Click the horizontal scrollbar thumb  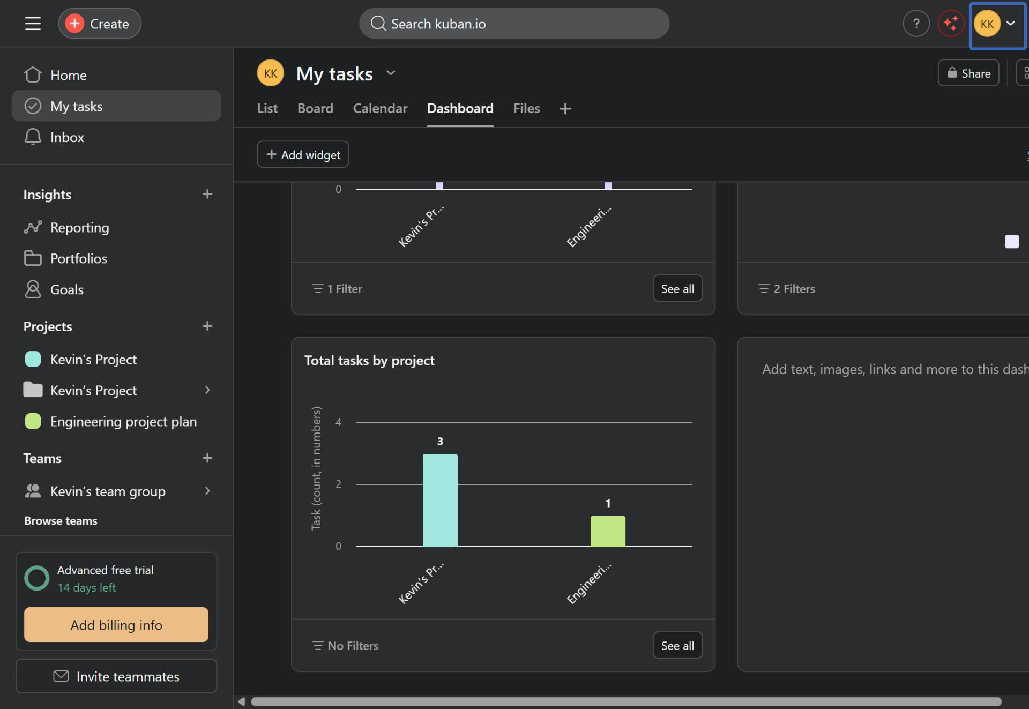[626, 701]
